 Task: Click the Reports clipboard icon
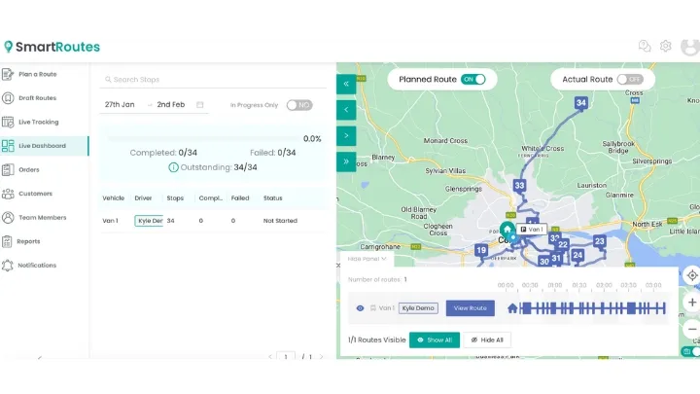click(x=7, y=241)
